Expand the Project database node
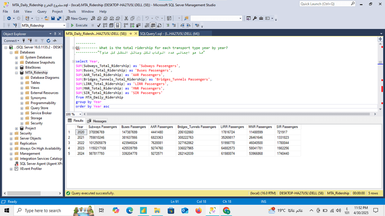The width and height of the screenshot is (385, 216). click(x=17, y=128)
